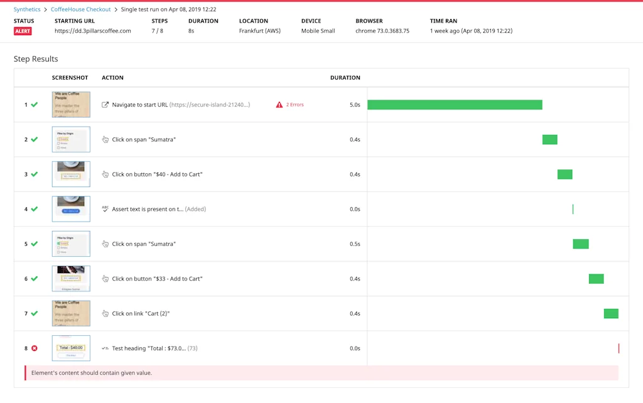Select the click-hand icon beside span "Sumatra"
Viewport: 643px width, 403px height.
click(104, 139)
